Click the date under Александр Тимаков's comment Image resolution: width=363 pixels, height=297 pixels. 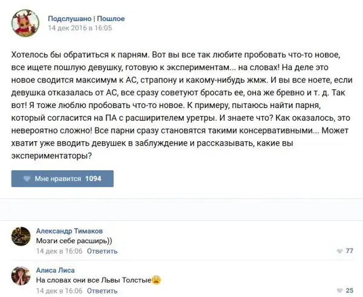pos(59,251)
